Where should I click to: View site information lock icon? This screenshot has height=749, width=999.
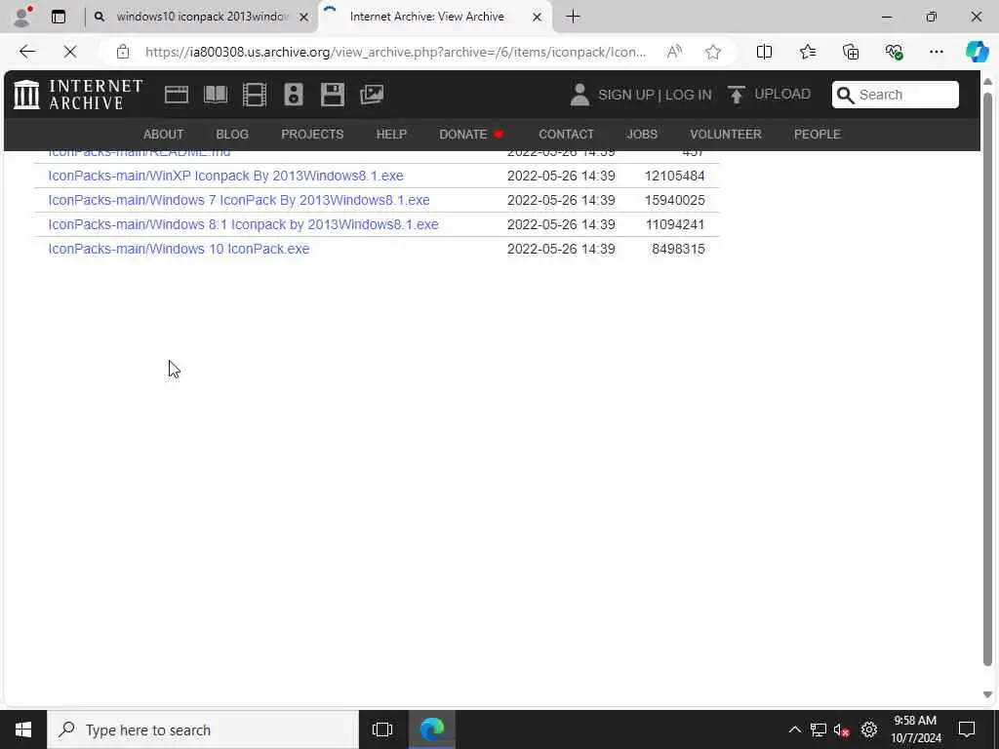pyautogui.click(x=122, y=52)
